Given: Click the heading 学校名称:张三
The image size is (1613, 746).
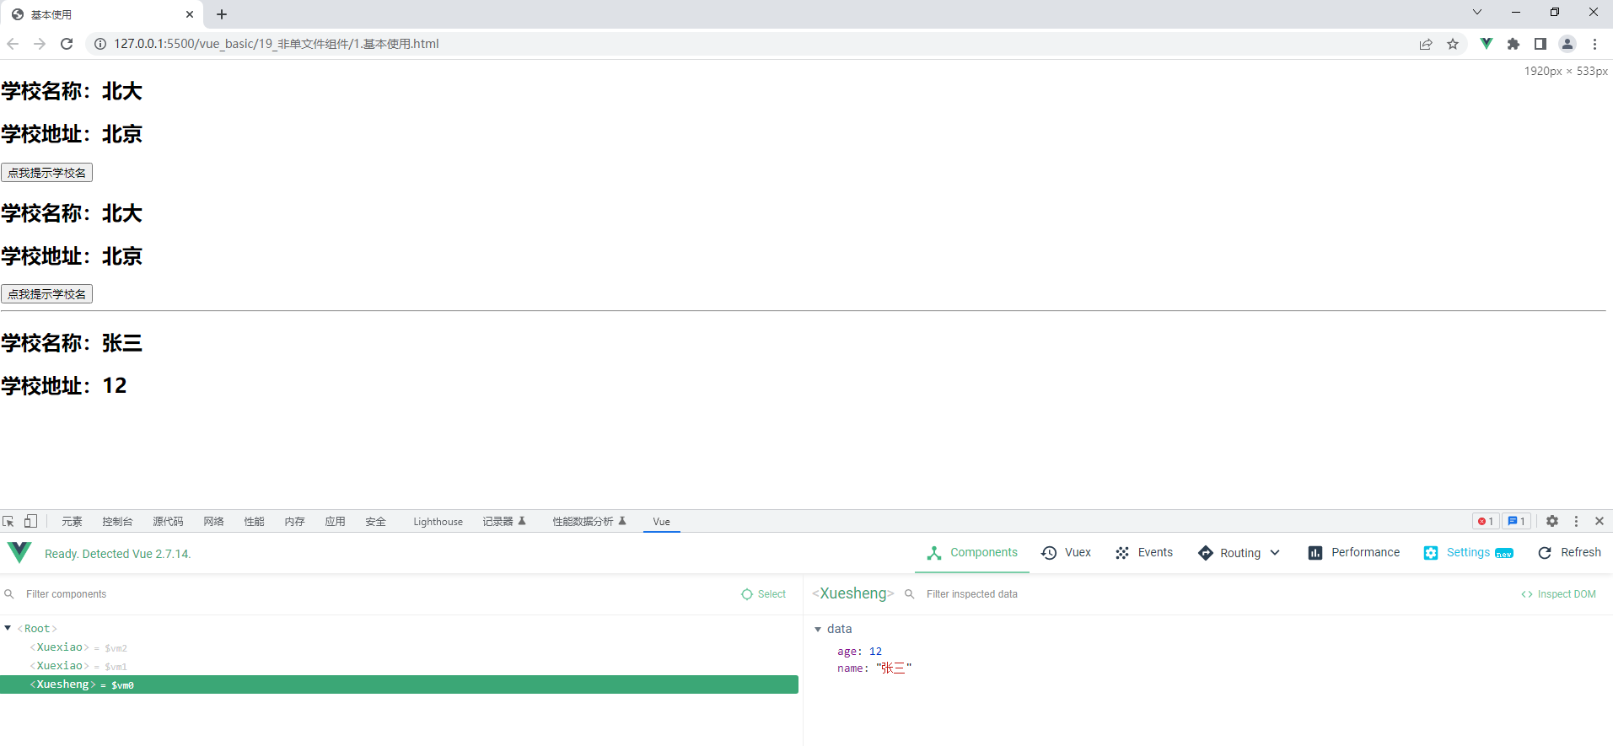Looking at the screenshot, I should 72,343.
